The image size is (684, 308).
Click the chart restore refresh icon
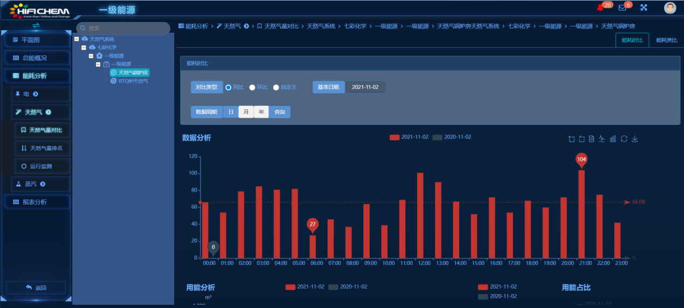[x=624, y=139]
